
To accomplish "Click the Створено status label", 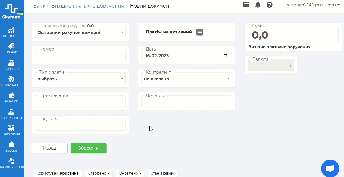I will [x=99, y=173].
